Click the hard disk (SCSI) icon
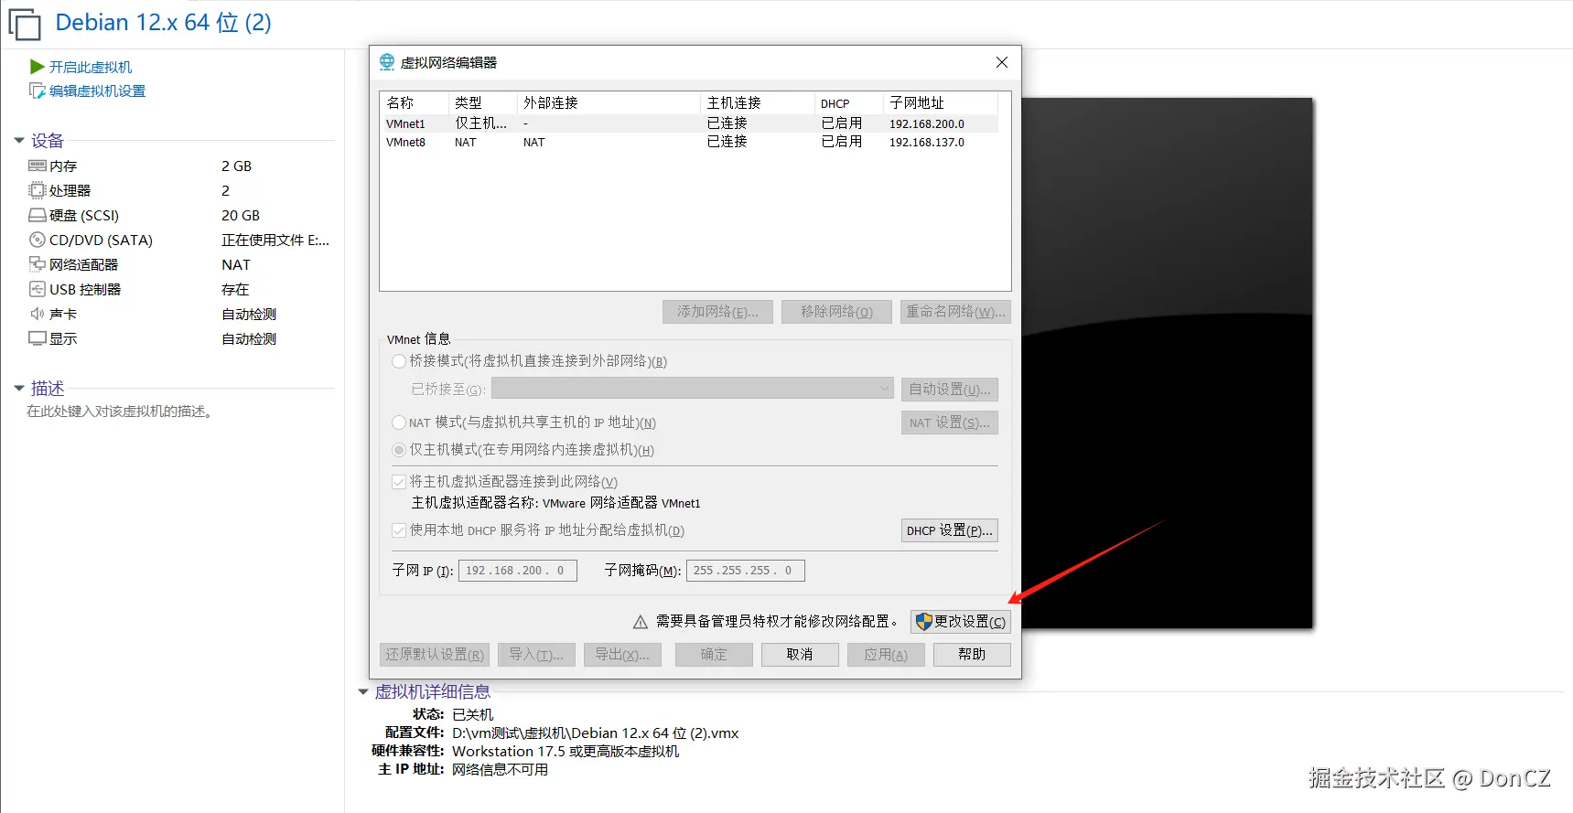 38,215
